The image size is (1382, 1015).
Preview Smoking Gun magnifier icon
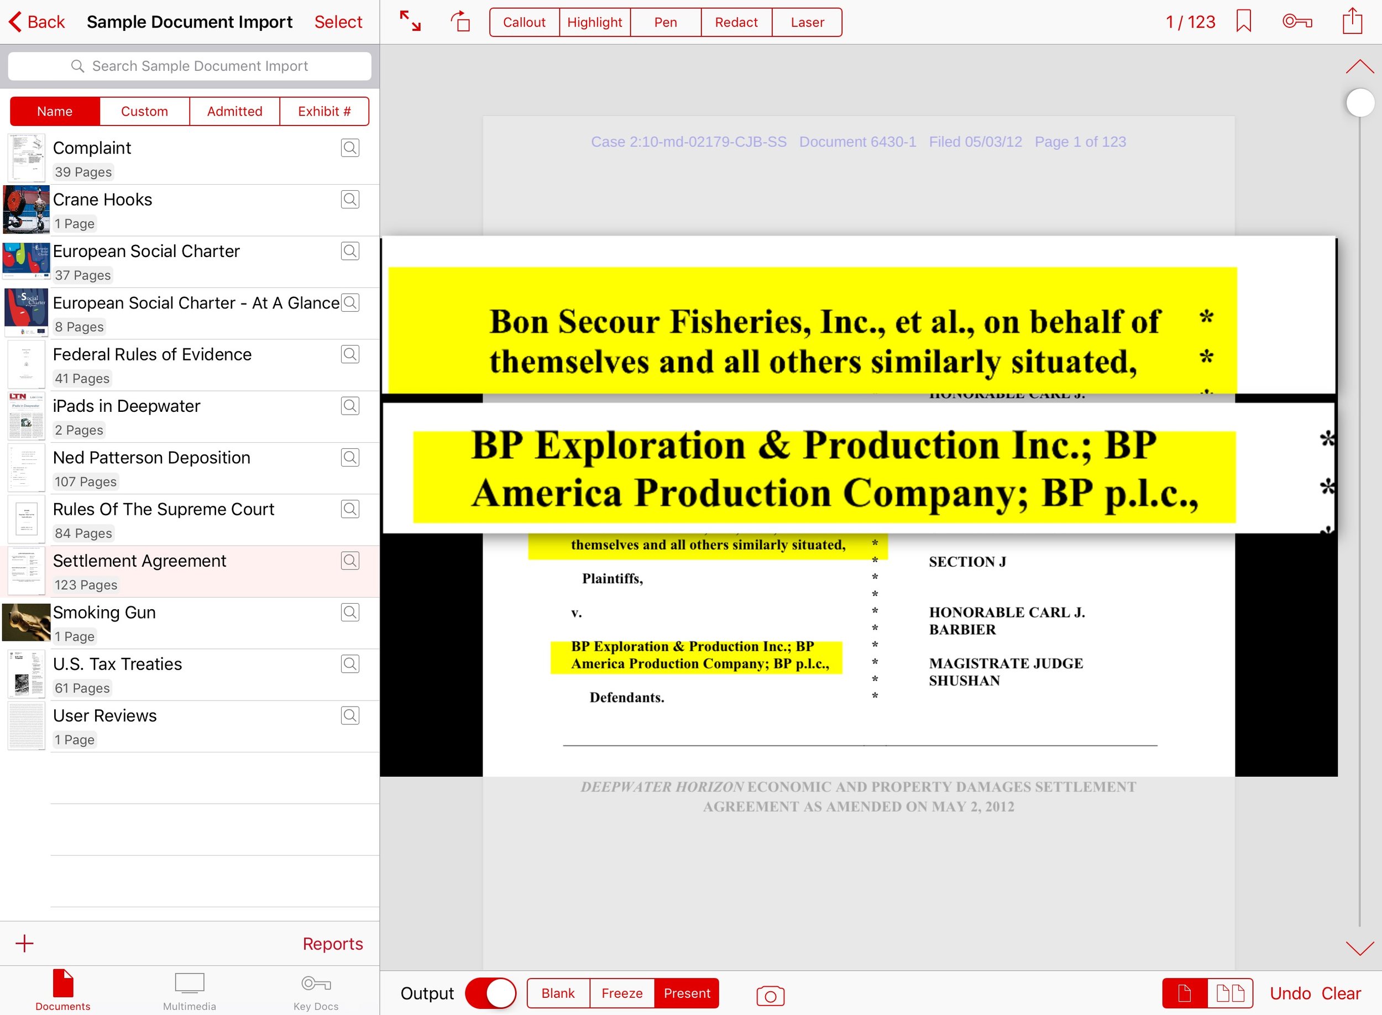tap(350, 612)
